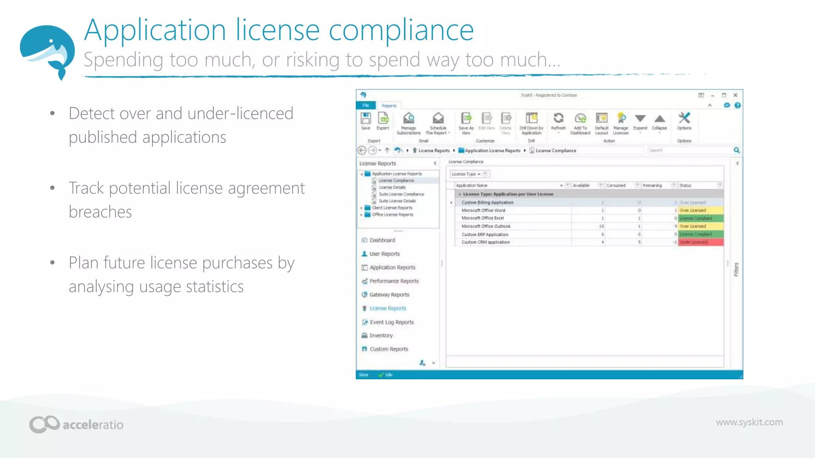Screen dimensions: 815x458
Task: Collapse the ribbon with the chevron
Action: (710, 105)
